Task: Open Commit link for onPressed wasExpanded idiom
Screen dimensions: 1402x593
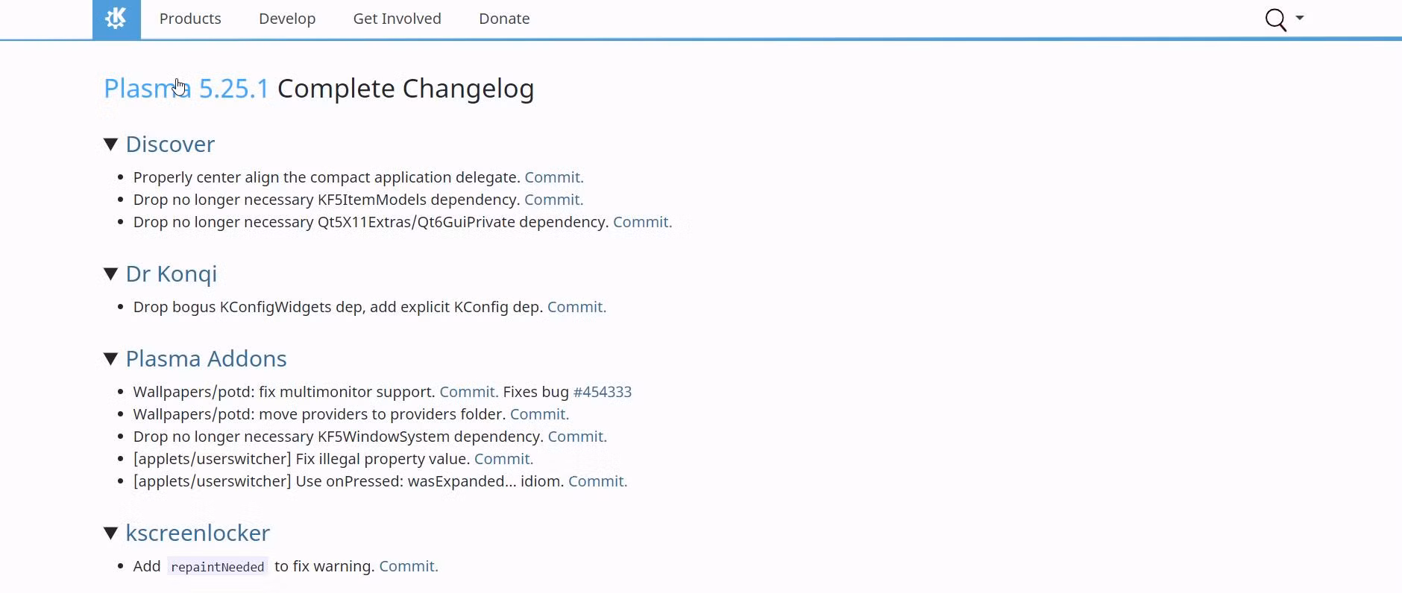Action: 598,481
